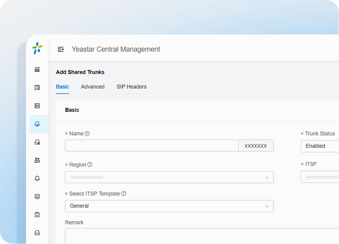Image resolution: width=339 pixels, height=244 pixels.
Task: Show help for the Name field
Action: 87,134
